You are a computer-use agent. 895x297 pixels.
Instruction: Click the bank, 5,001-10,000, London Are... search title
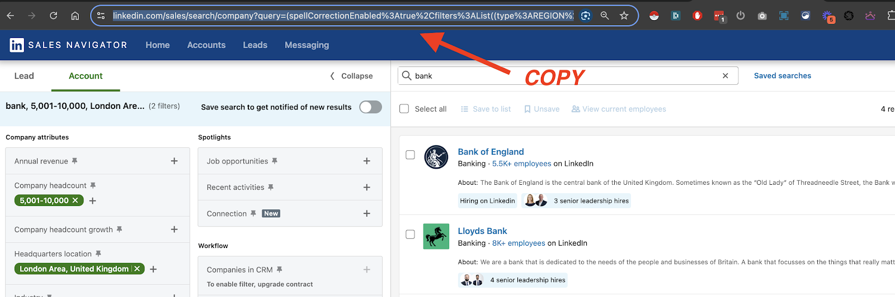[75, 106]
